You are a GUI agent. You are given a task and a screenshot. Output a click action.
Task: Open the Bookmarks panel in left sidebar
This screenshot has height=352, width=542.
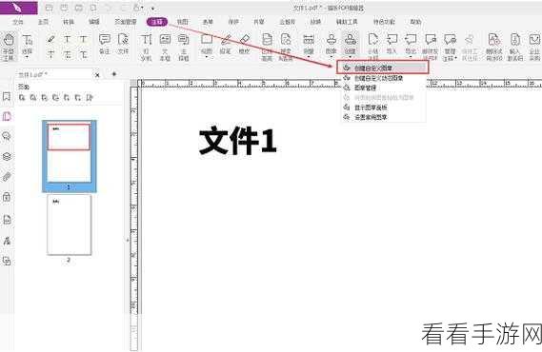click(x=7, y=96)
